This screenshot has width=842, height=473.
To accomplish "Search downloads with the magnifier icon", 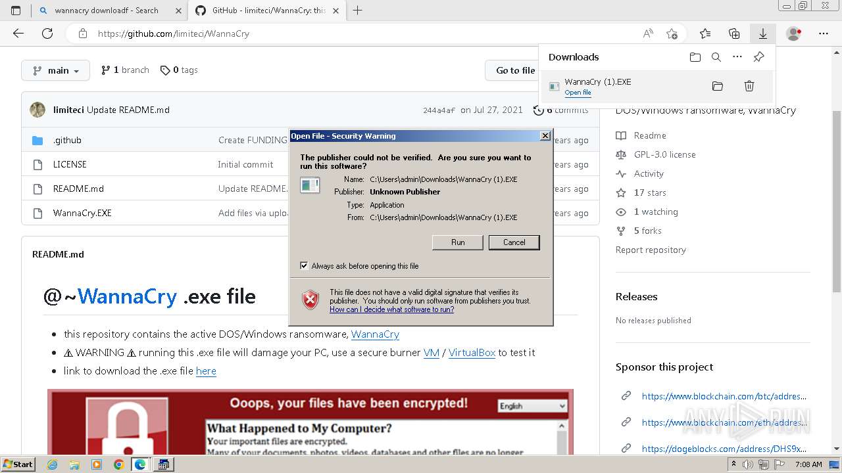I will (x=716, y=57).
